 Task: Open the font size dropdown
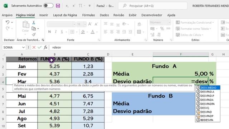(85, 24)
